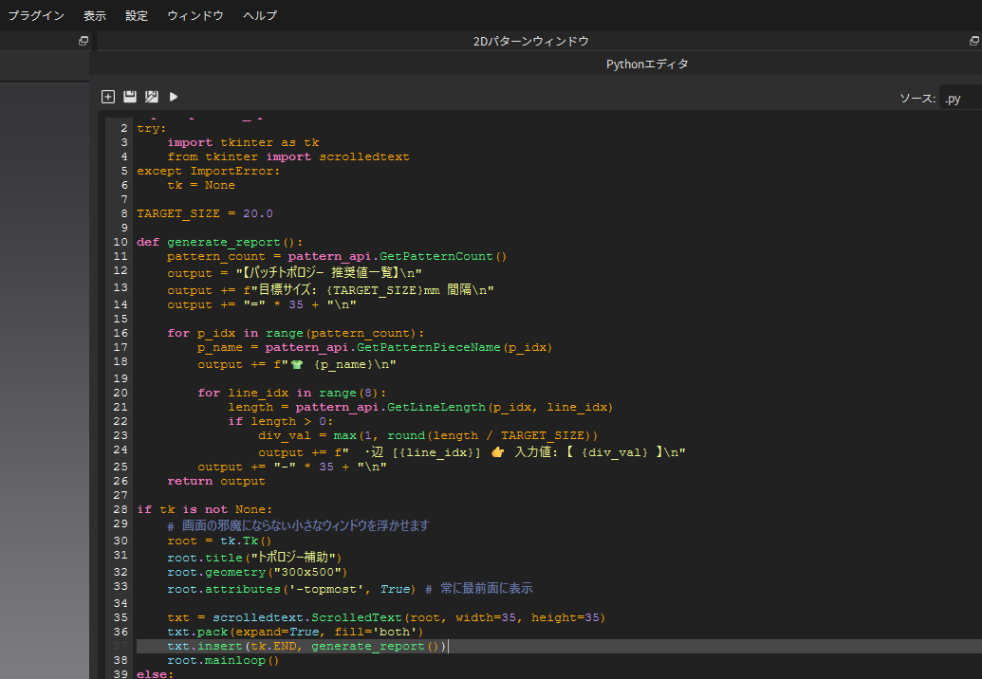Open the ヘルプ menu
982x679 pixels.
point(260,15)
